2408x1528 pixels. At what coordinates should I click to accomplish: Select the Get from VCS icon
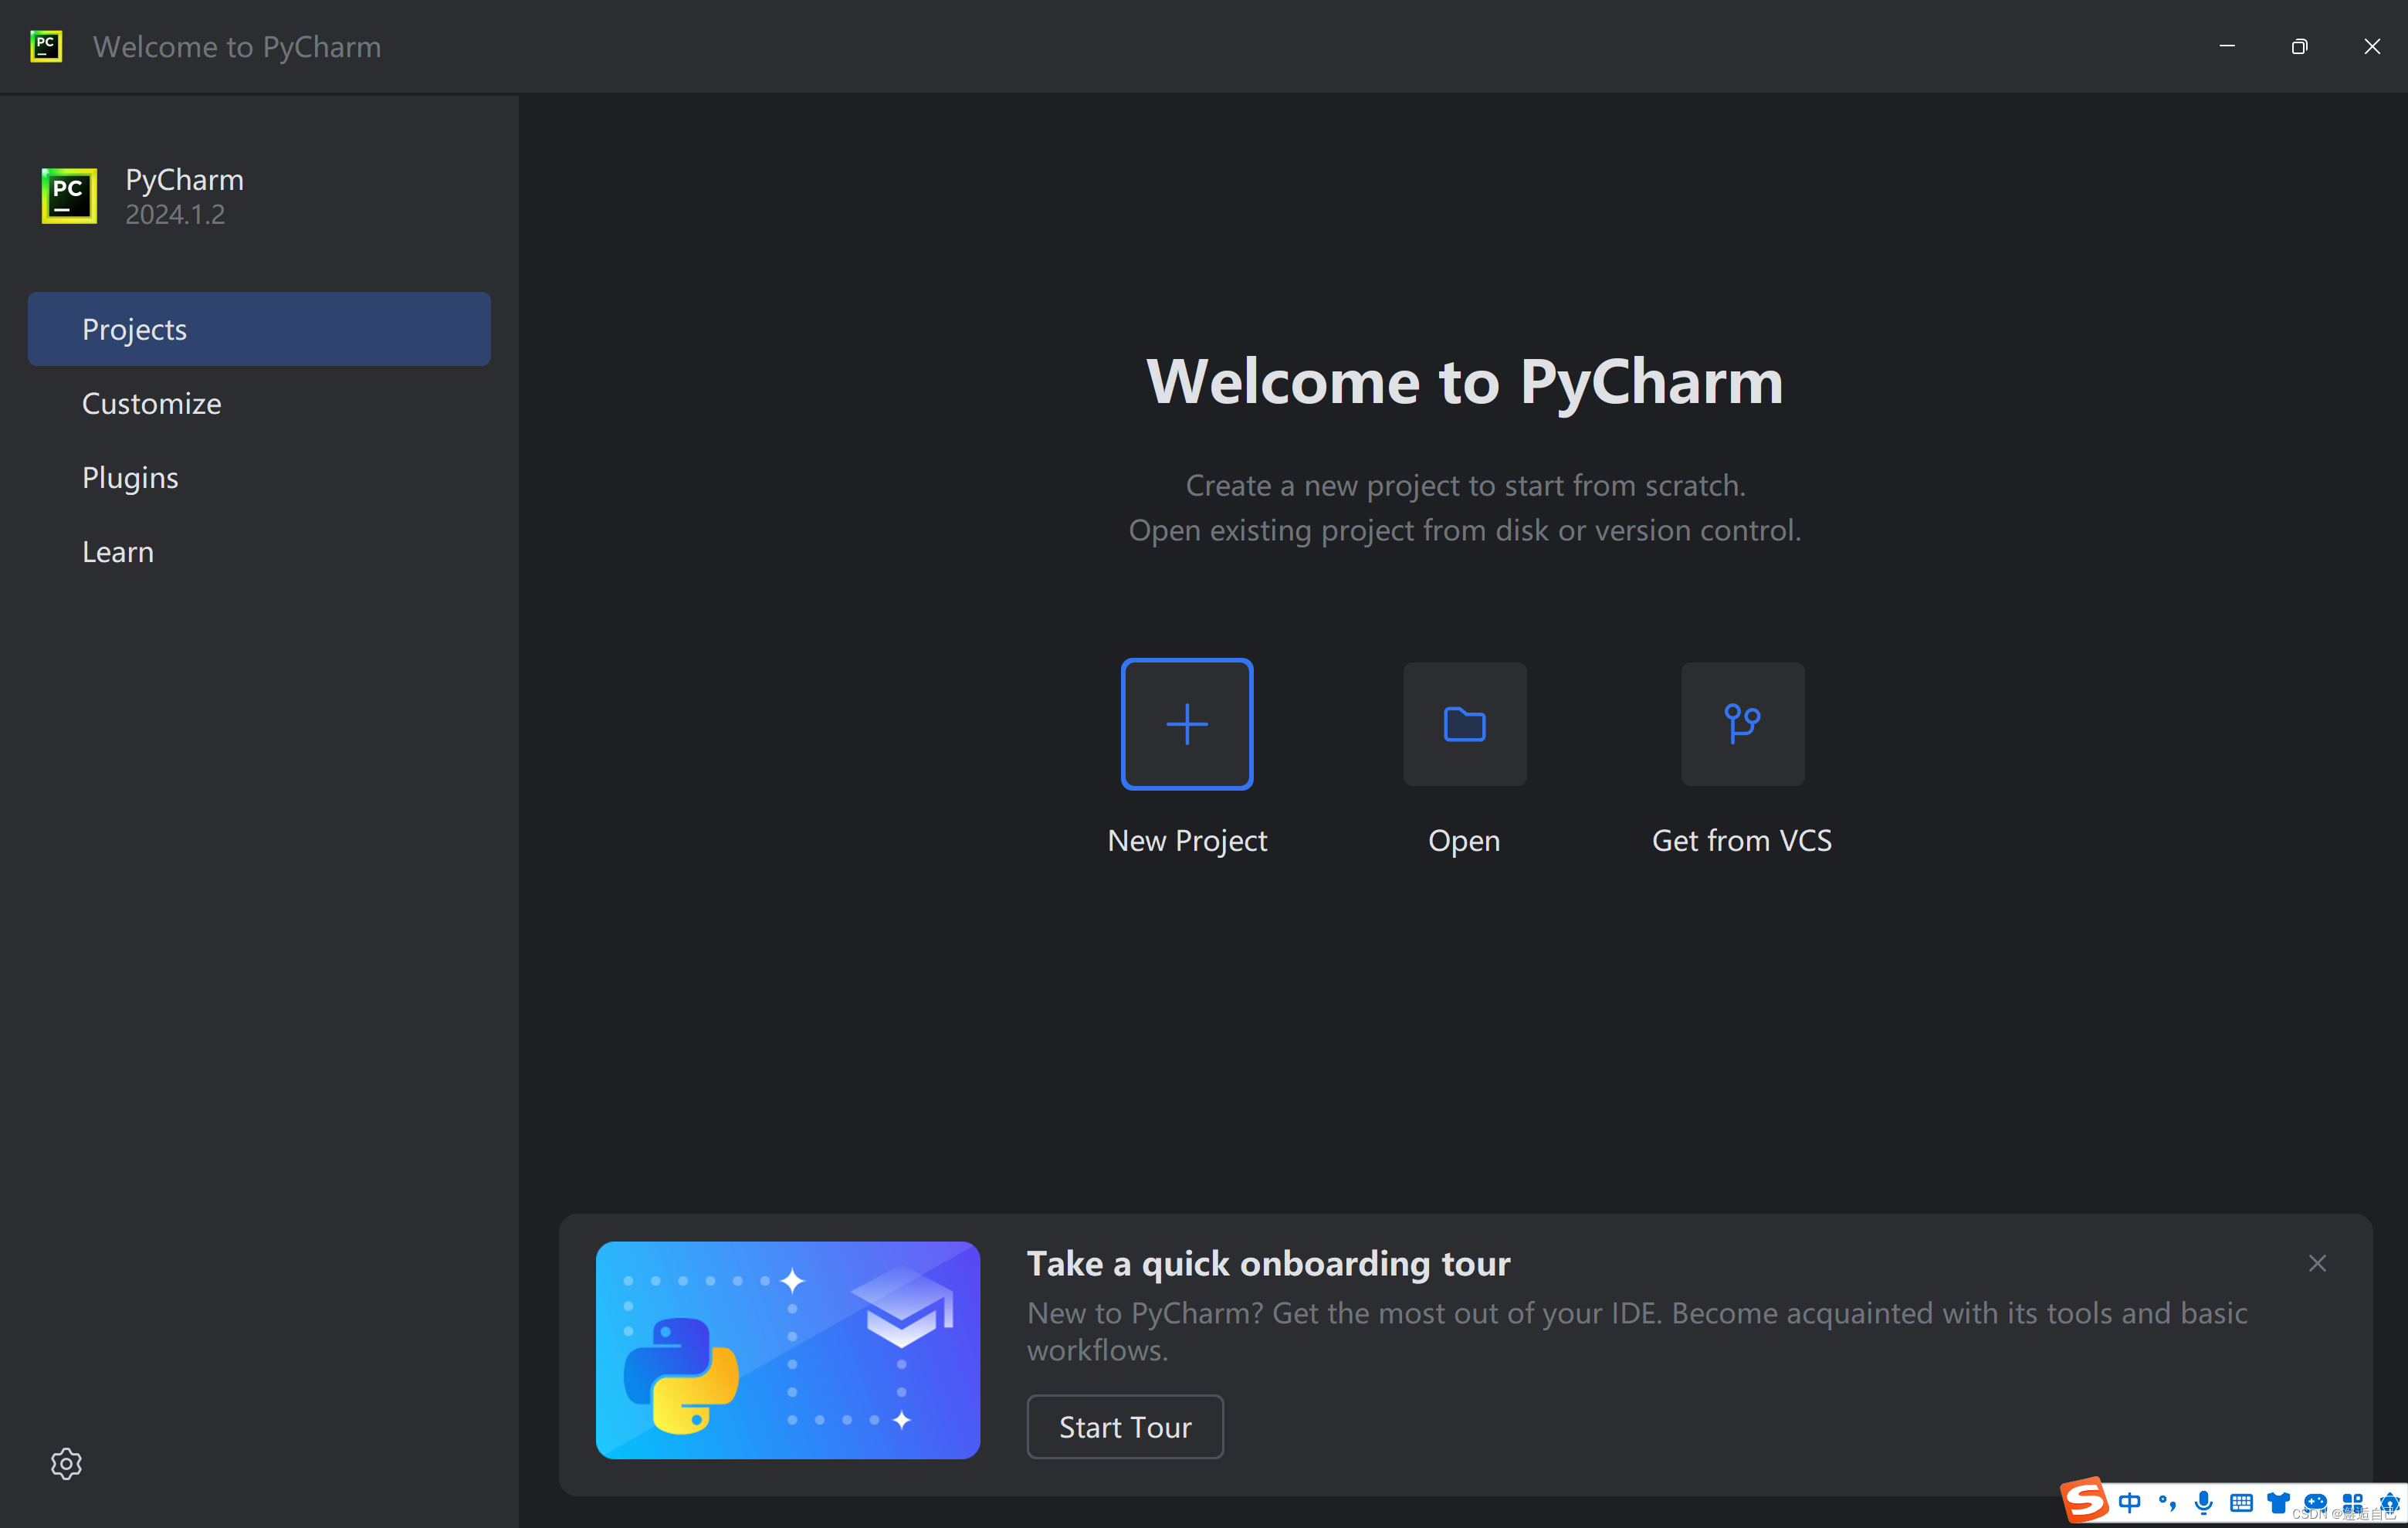point(1741,723)
